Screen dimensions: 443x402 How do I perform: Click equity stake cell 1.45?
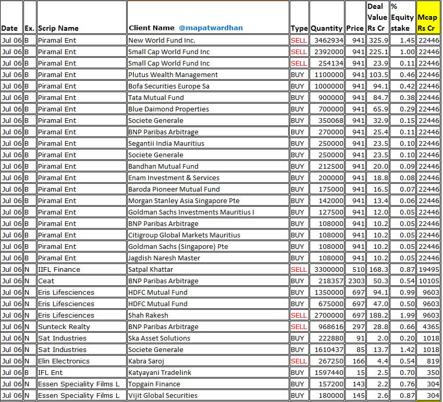point(402,41)
